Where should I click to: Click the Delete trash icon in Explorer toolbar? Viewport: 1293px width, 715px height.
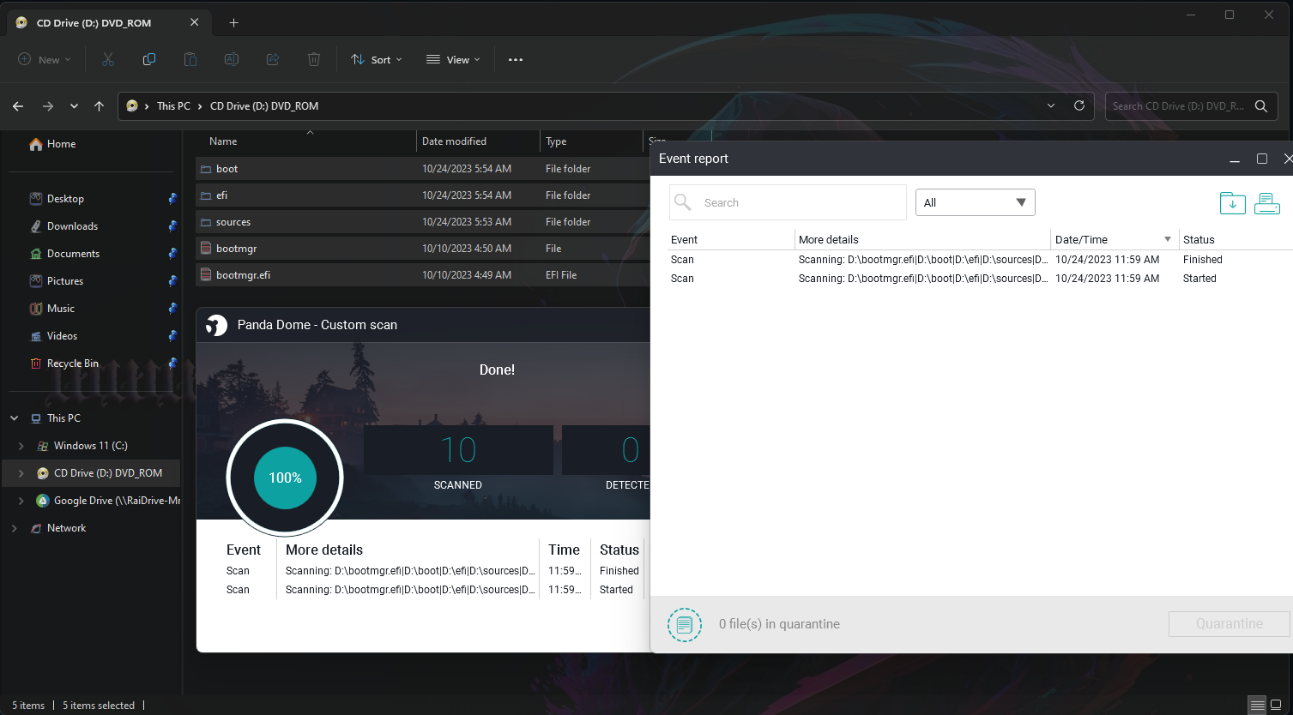(x=314, y=59)
